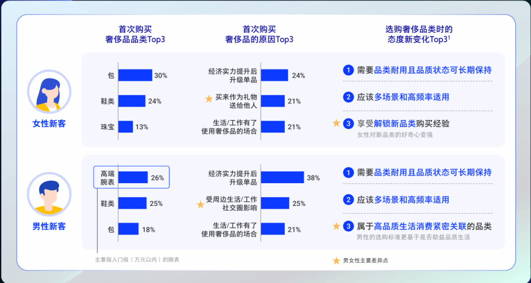Screen dimensions: 531x283
Task: Click the 珠宝 13% bar
Action: (x=125, y=127)
